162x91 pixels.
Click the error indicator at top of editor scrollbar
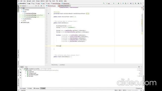click(142, 8)
